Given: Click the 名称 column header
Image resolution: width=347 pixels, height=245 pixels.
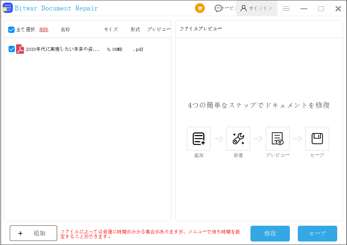Looking at the screenshot, I should (x=65, y=30).
